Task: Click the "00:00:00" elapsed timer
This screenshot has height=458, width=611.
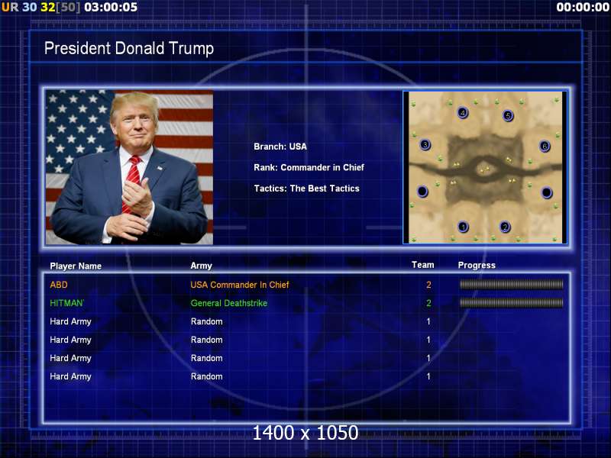Action: click(x=583, y=7)
